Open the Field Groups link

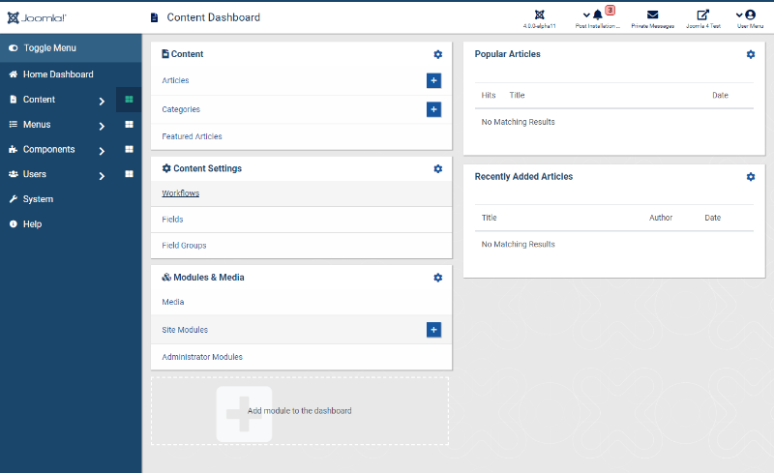point(184,246)
